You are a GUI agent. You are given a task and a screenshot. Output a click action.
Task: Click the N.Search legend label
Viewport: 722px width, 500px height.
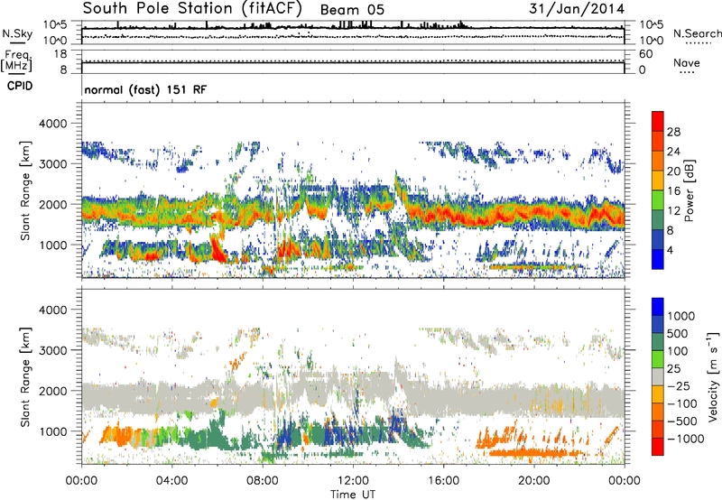697,33
